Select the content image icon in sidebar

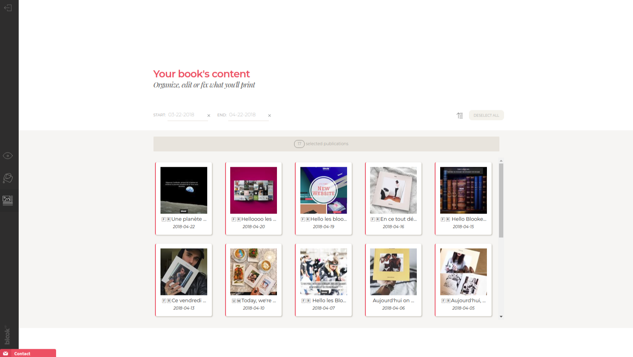click(x=8, y=200)
